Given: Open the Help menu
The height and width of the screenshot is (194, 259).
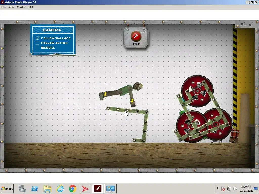Looking at the screenshot, I should point(32,7).
